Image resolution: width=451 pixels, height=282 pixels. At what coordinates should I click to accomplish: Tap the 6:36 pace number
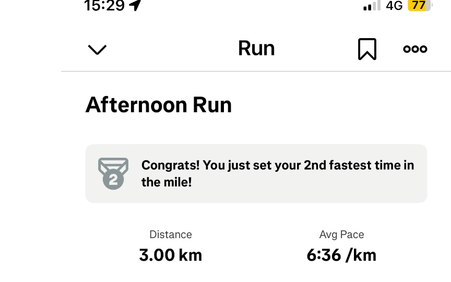[x=323, y=255]
